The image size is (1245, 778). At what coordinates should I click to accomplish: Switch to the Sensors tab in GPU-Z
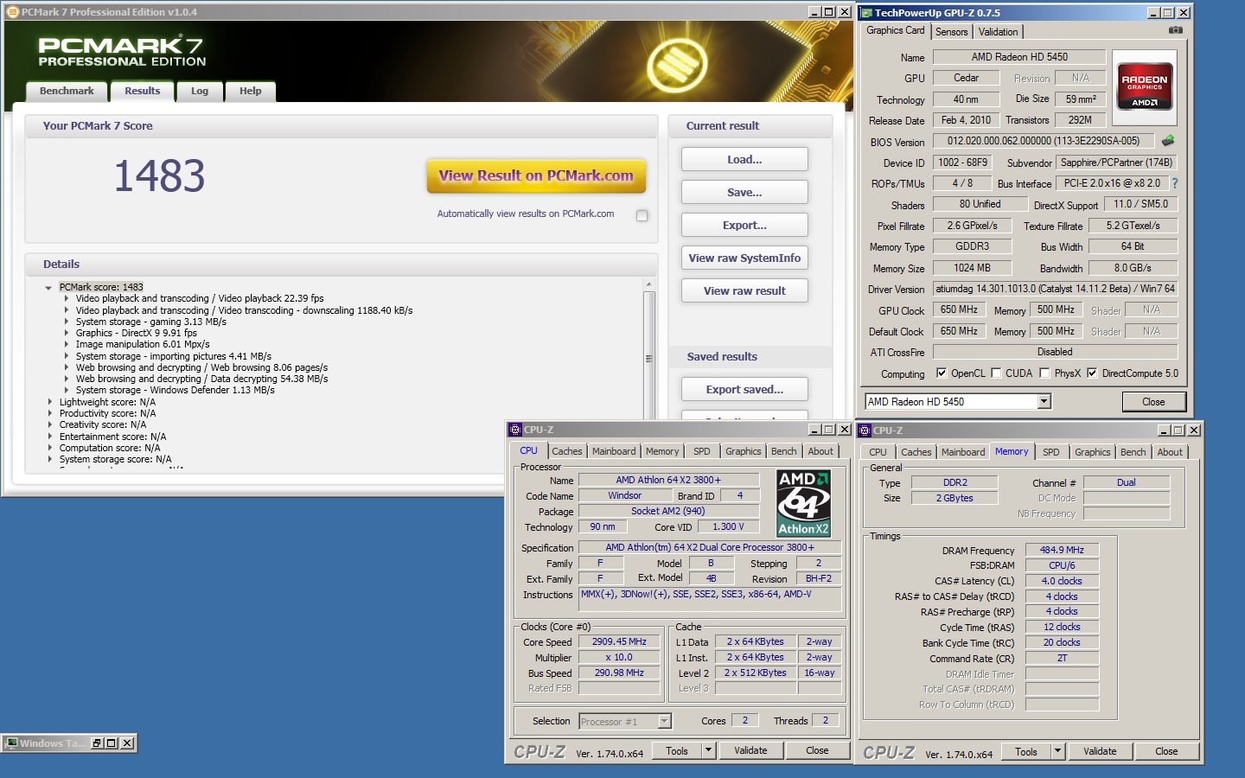952,32
